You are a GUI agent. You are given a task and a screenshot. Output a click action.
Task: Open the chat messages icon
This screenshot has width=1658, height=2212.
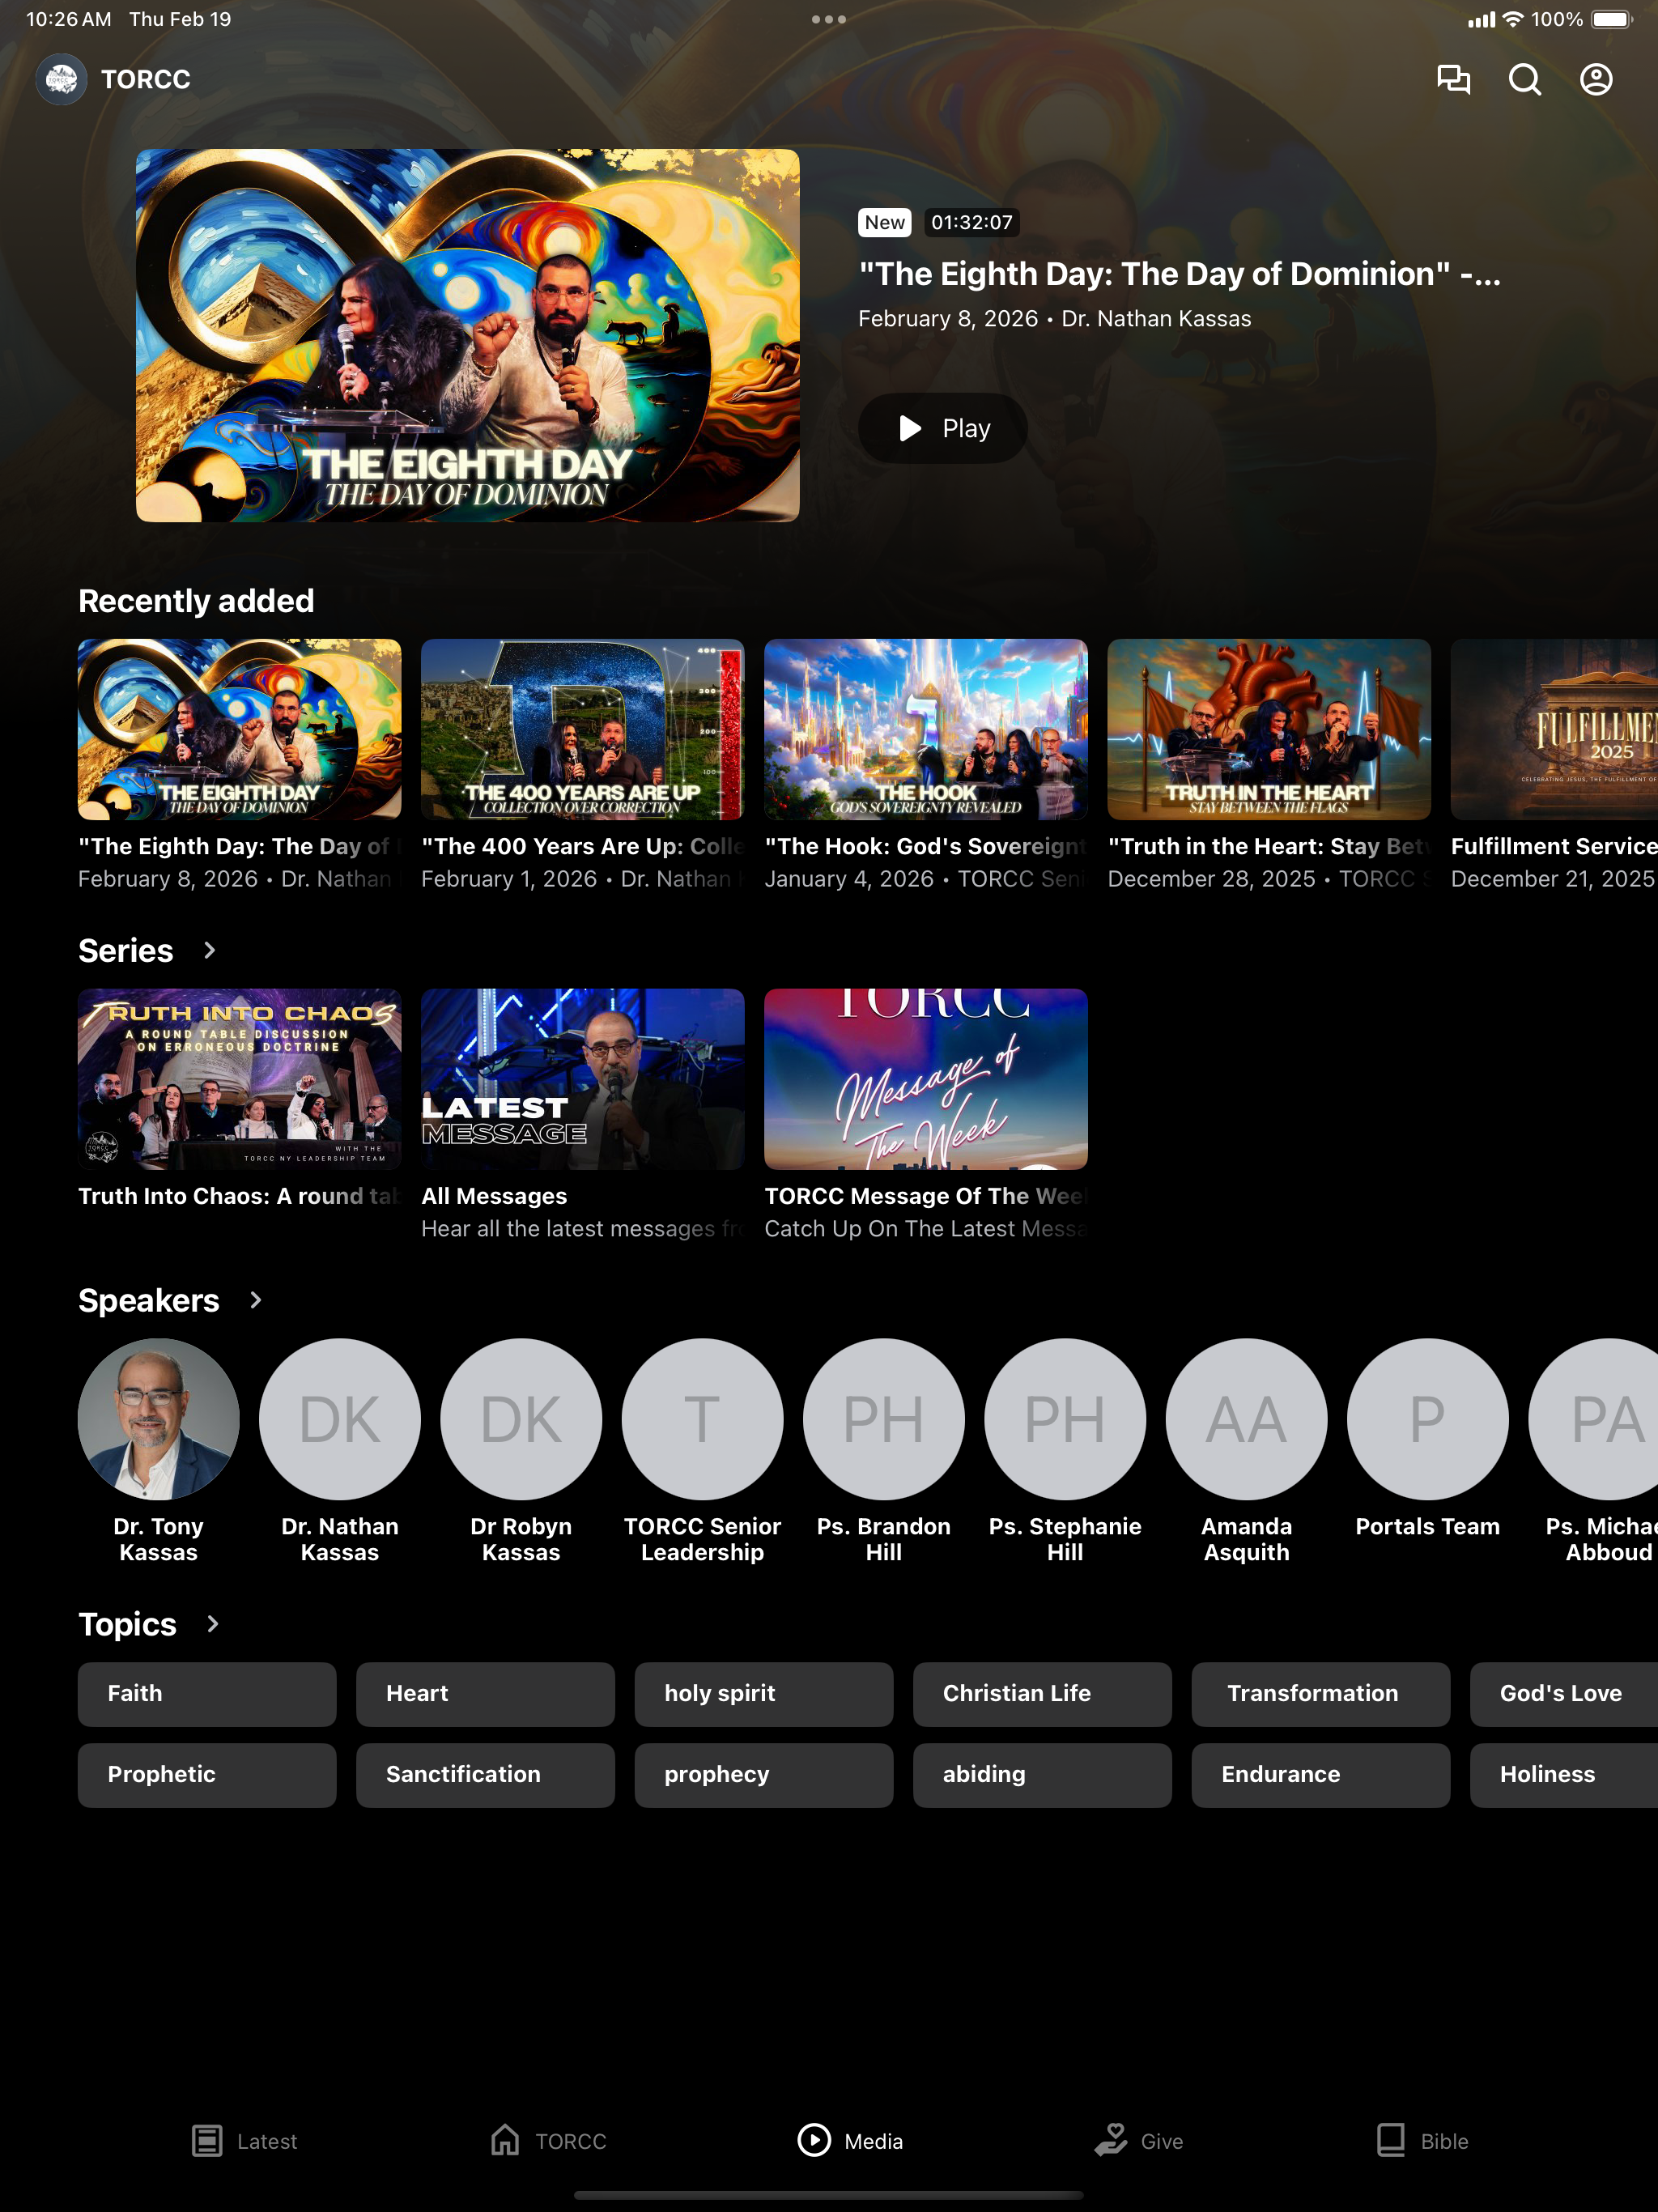tap(1453, 79)
